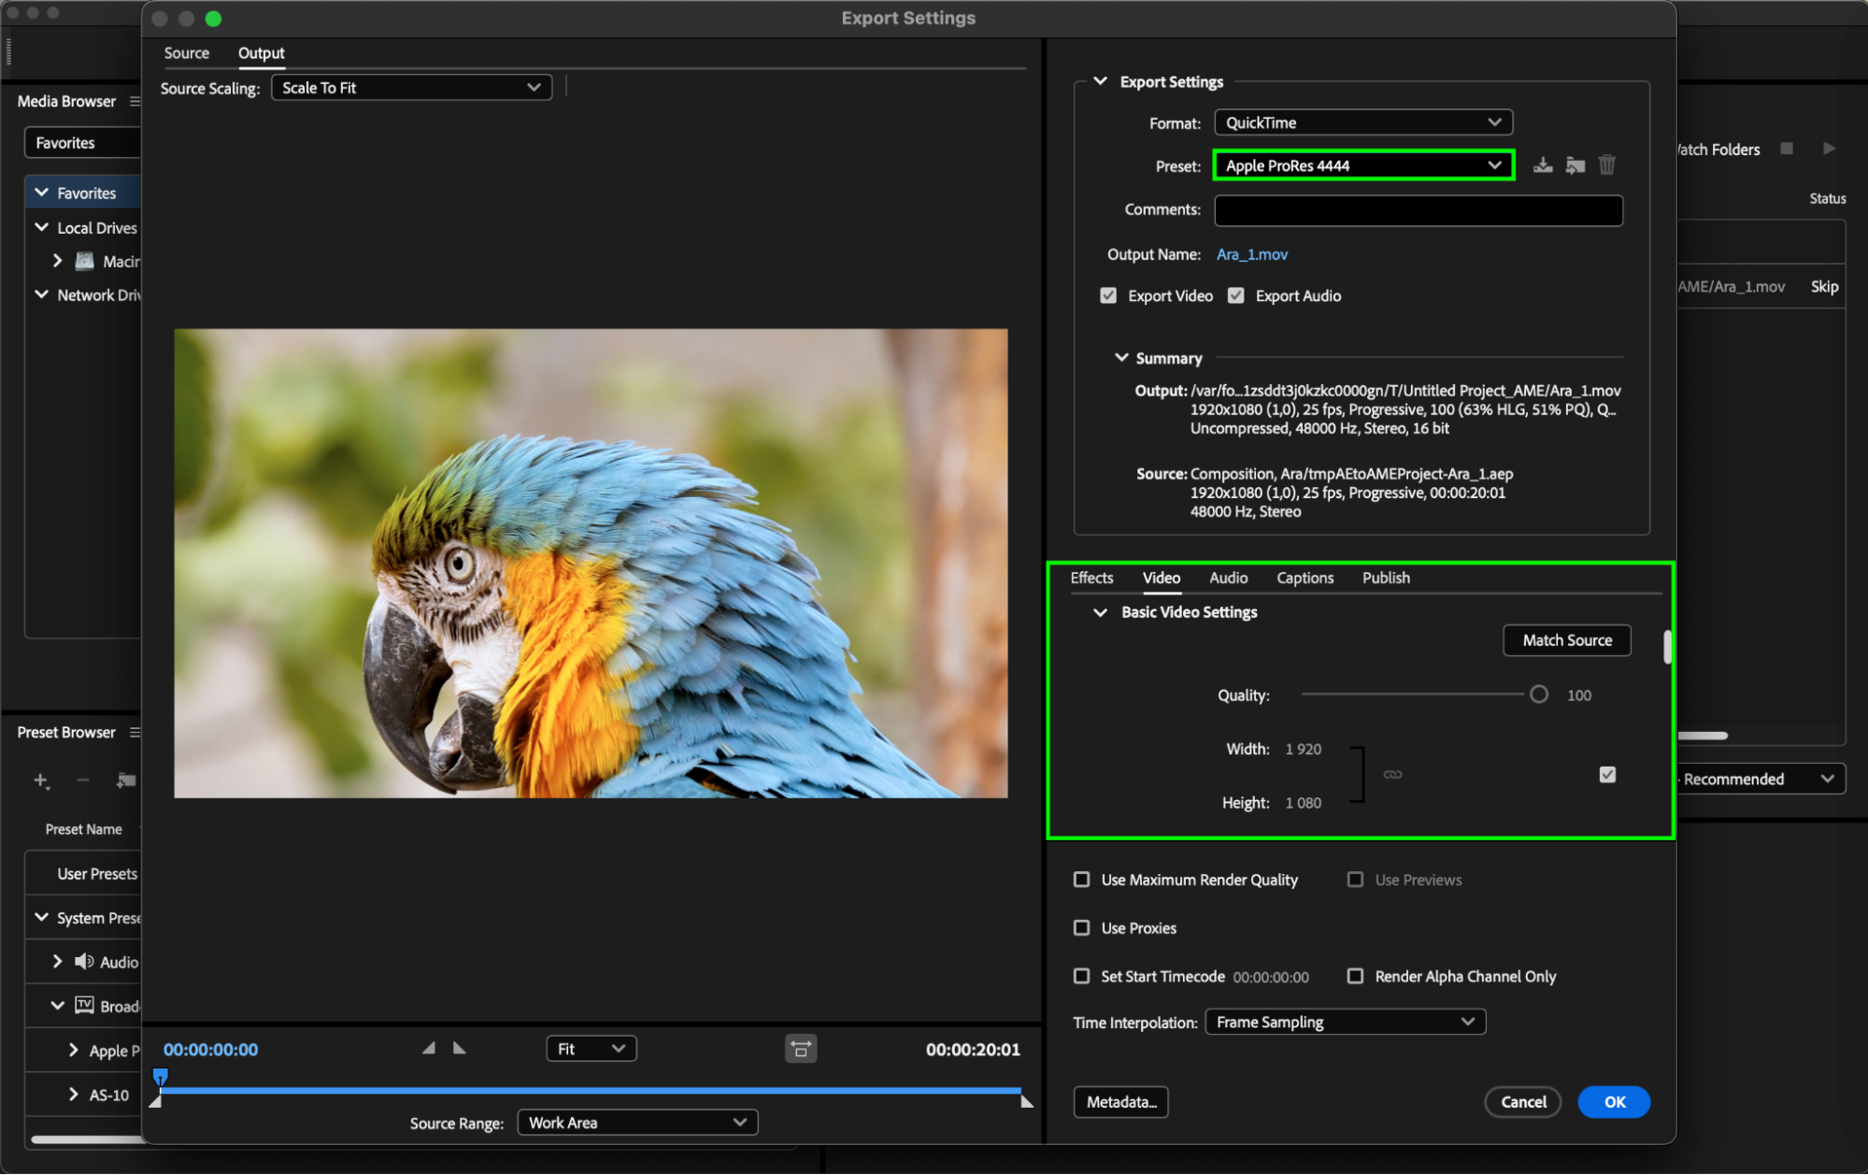The height and width of the screenshot is (1175, 1868).
Task: Toggle Render Alpha Channel Only checkbox
Action: tap(1355, 976)
